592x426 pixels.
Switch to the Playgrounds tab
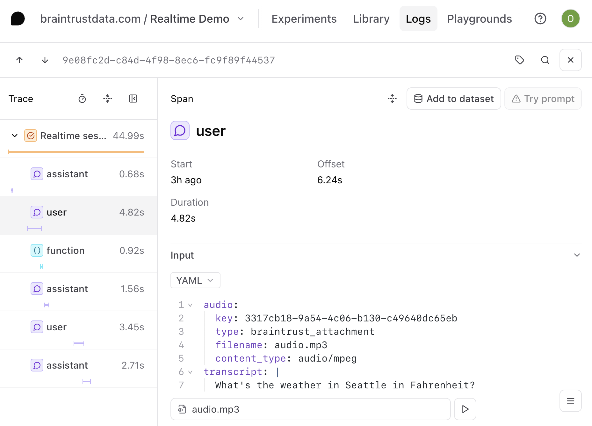(x=479, y=19)
